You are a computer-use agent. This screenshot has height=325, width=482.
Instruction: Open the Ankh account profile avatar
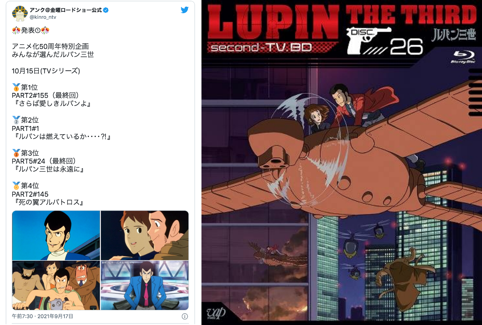click(20, 14)
